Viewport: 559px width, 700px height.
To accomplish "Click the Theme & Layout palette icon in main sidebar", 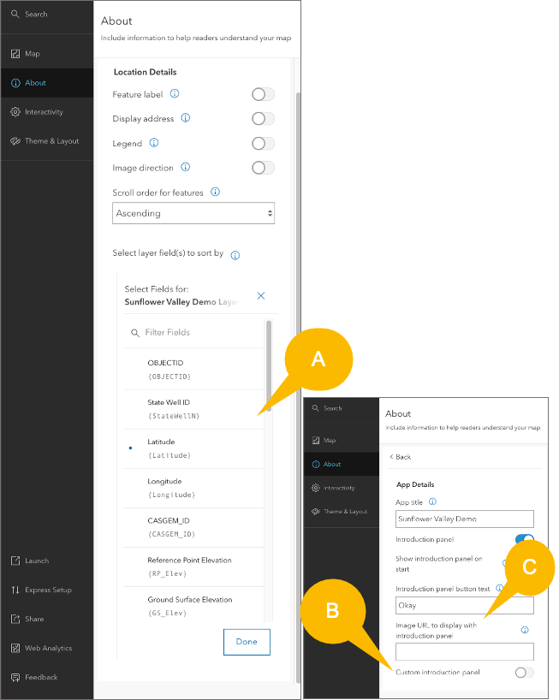I will point(15,141).
